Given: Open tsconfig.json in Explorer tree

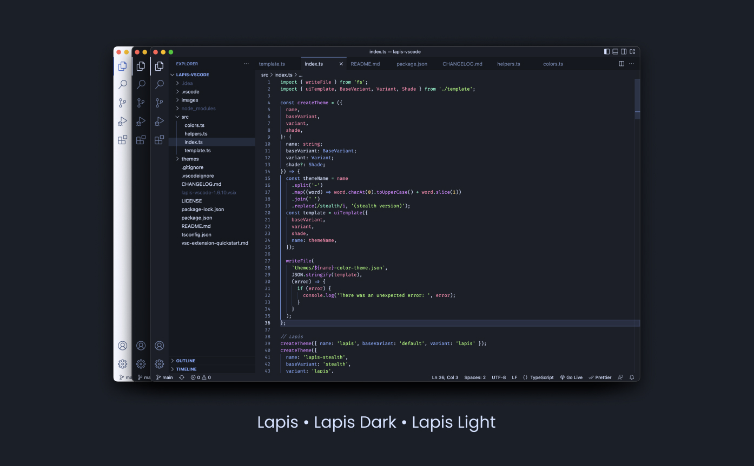Looking at the screenshot, I should (x=212, y=234).
